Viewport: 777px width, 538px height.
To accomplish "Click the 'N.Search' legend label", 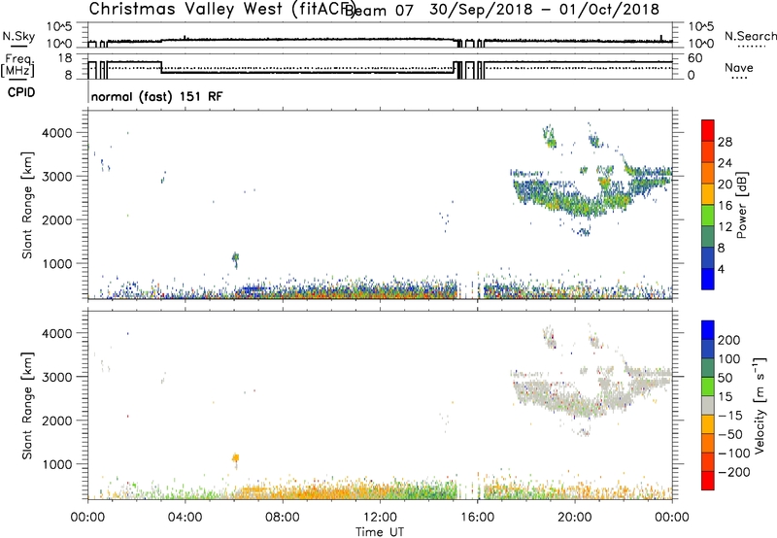I will tap(750, 36).
